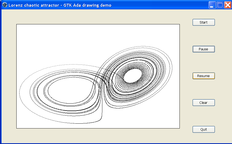
Task: Quit the GTK Ada demo
Action: click(204, 129)
